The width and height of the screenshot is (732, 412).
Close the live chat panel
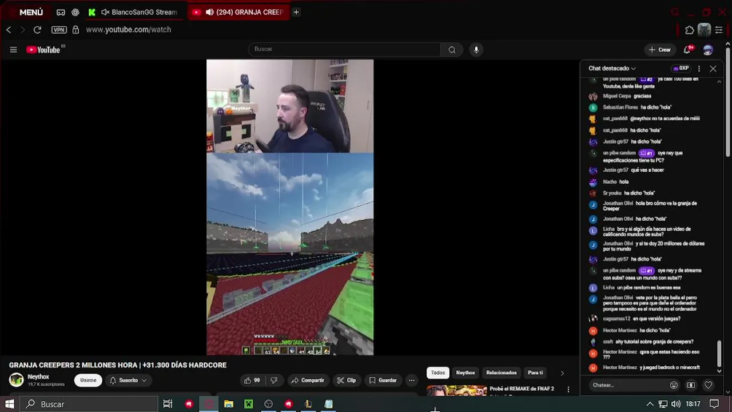(713, 68)
